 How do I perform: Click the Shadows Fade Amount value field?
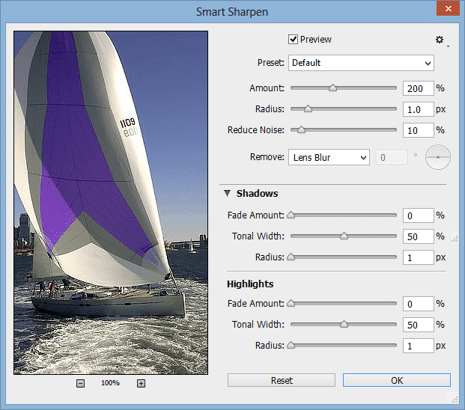tap(419, 215)
